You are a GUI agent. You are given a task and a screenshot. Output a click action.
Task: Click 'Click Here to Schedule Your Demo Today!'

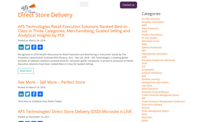tap(40, 101)
